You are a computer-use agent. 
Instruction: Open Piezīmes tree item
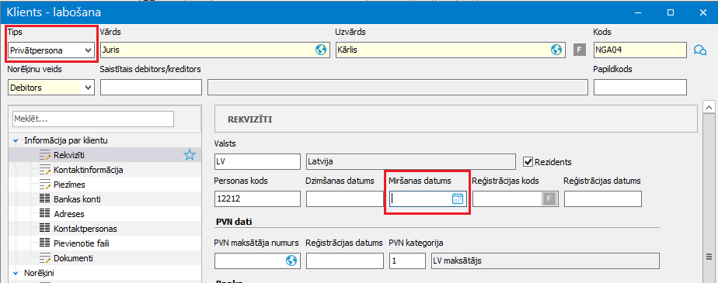click(x=69, y=185)
